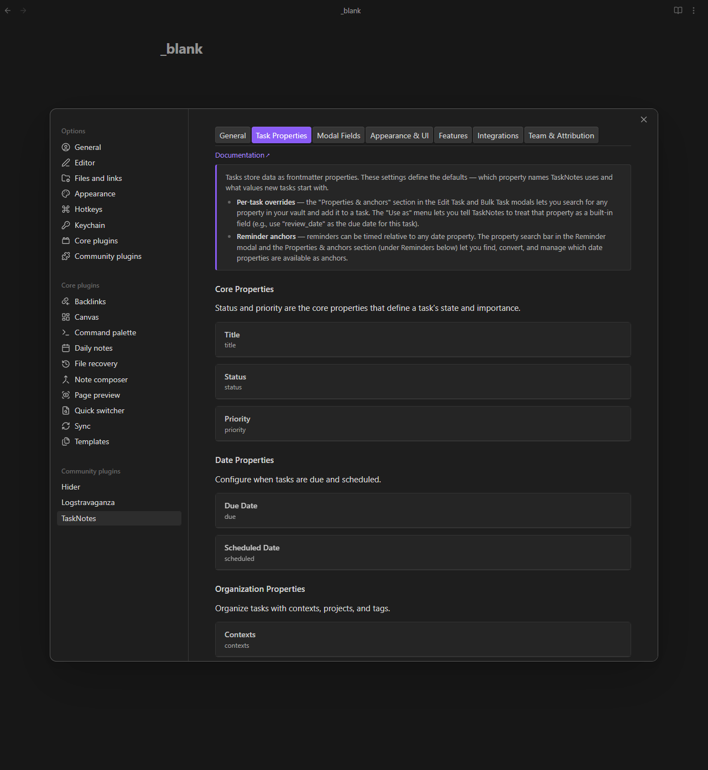Open General settings in the sidebar
The height and width of the screenshot is (770, 708).
(87, 147)
